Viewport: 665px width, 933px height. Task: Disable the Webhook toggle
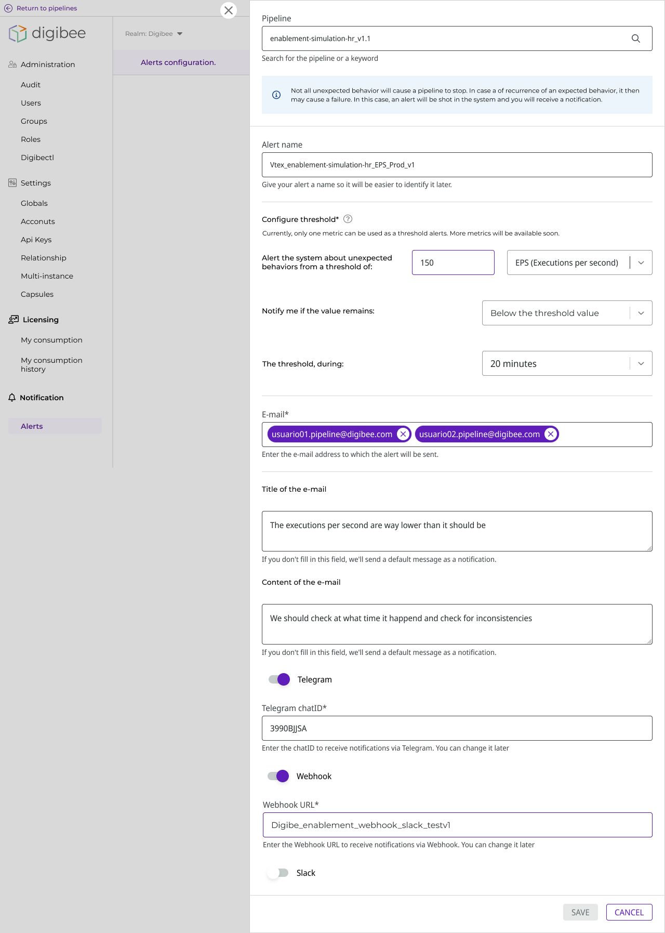(278, 776)
